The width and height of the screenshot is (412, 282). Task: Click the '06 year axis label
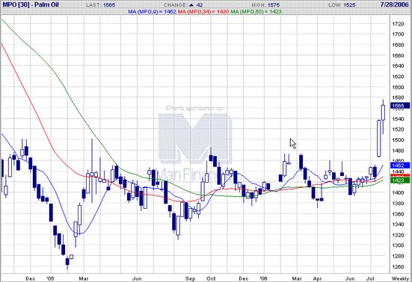[263, 278]
